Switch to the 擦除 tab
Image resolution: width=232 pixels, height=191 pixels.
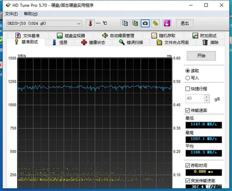pos(210,42)
